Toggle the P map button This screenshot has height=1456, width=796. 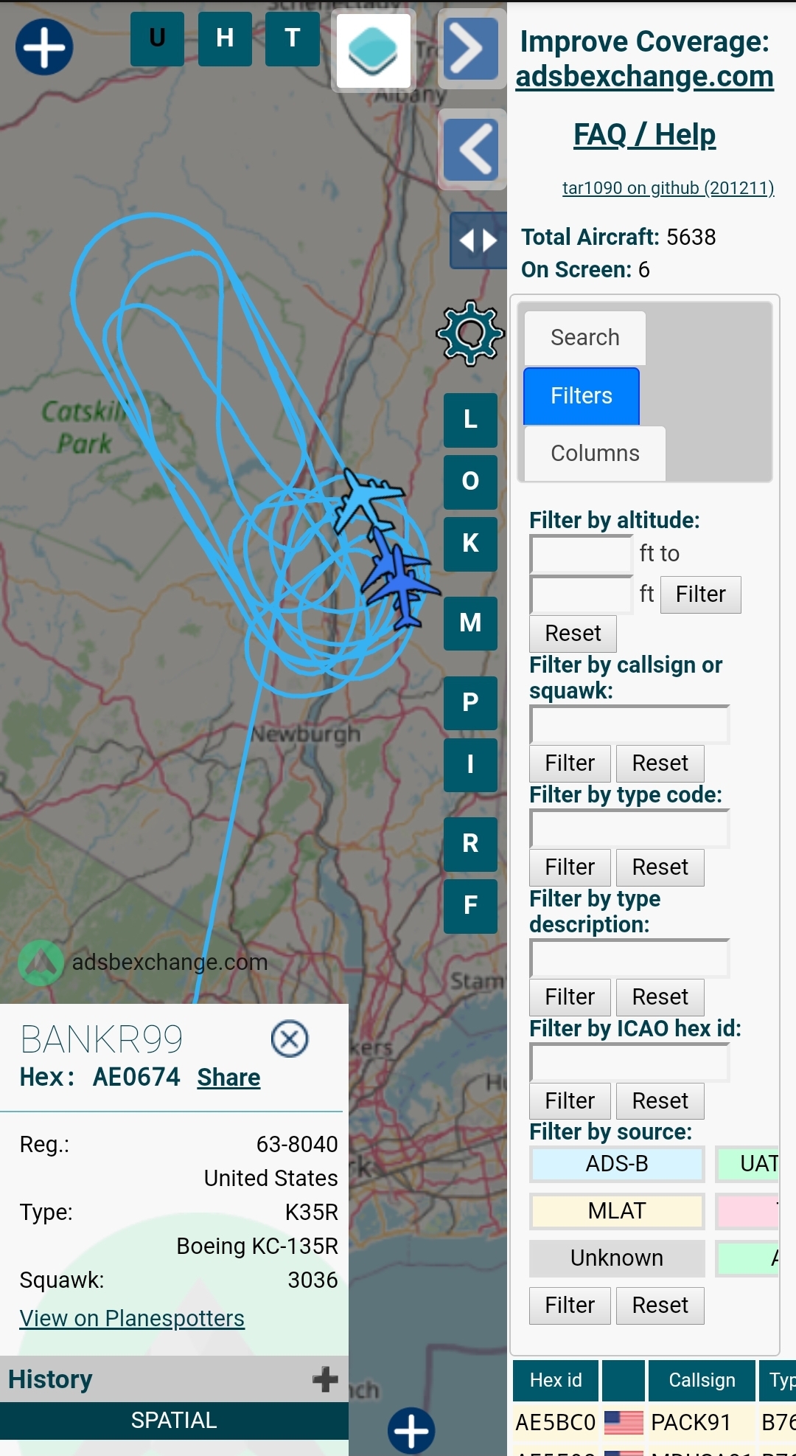[470, 703]
